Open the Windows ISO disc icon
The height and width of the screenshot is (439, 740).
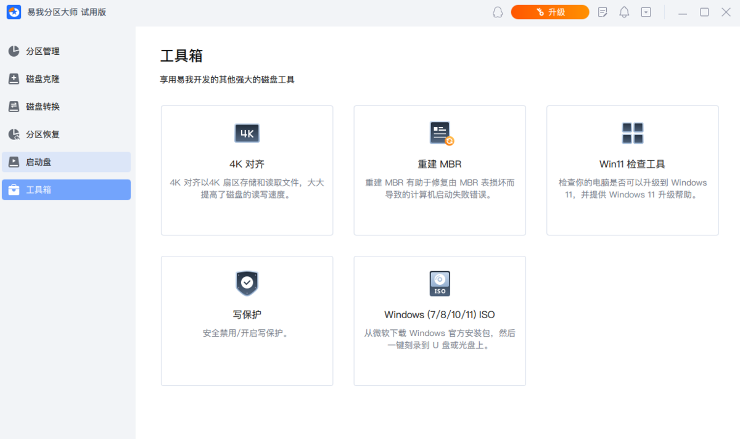pos(439,284)
